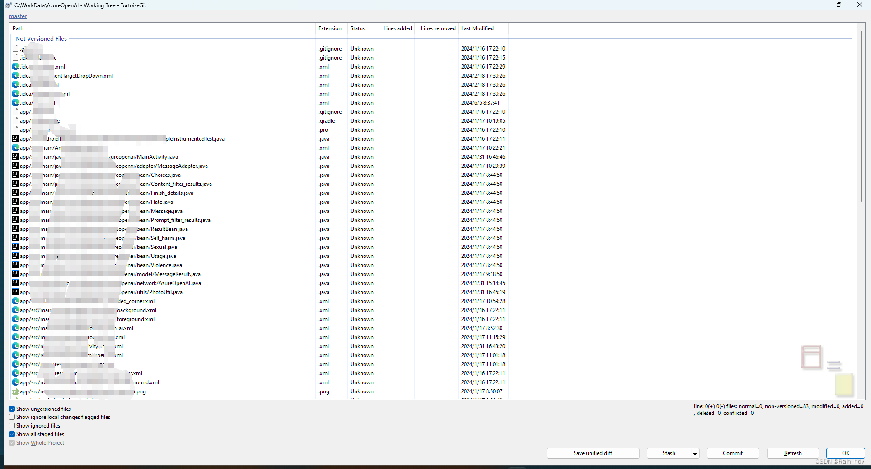Toggle the Show Whole Project checkbox
The width and height of the screenshot is (871, 469).
pyautogui.click(x=12, y=443)
